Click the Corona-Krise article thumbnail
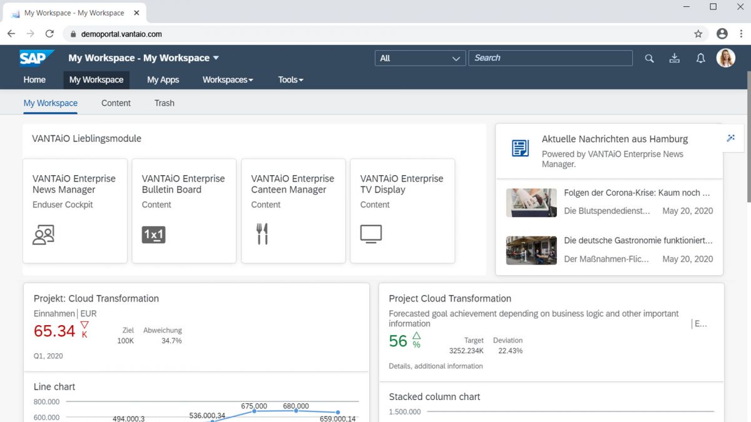This screenshot has height=422, width=751. point(531,203)
